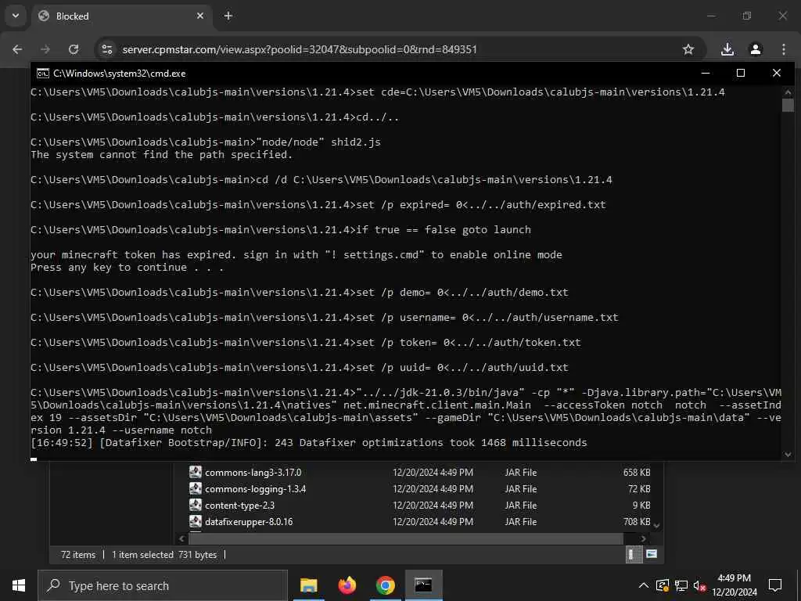Click security warning tray icon
801x601 pixels.
click(x=662, y=585)
